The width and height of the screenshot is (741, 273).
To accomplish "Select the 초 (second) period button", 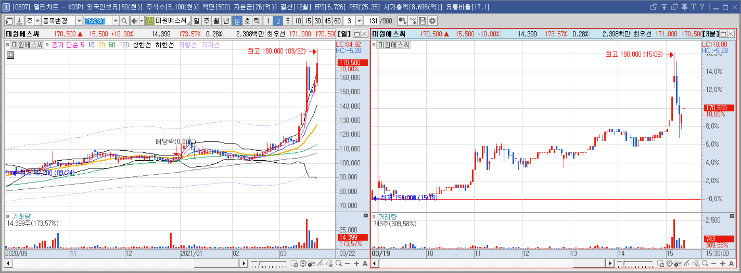I will pos(247,21).
